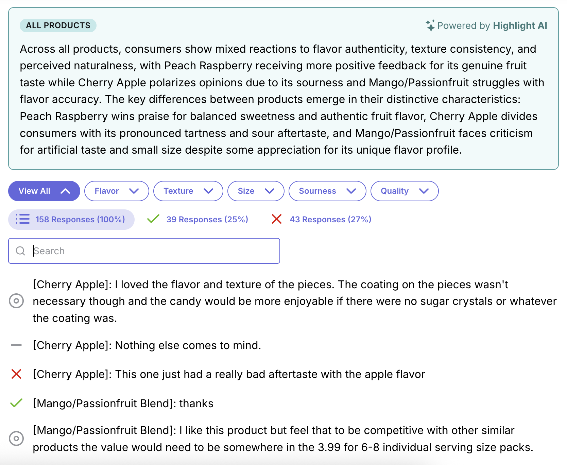The width and height of the screenshot is (567, 465).
Task: Filter to 39 positive Responses
Action: [207, 220]
